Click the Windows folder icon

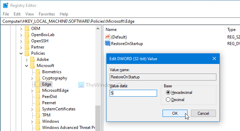pos(38,121)
